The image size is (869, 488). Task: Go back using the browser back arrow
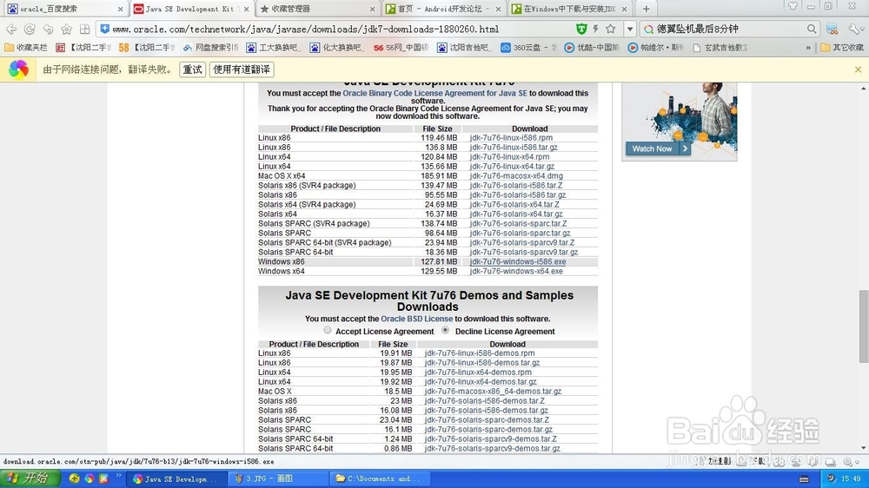point(11,29)
